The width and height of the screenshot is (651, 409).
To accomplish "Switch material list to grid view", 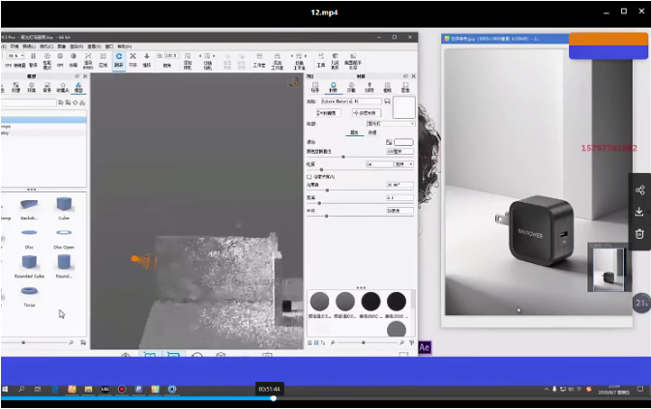I will click(316, 342).
